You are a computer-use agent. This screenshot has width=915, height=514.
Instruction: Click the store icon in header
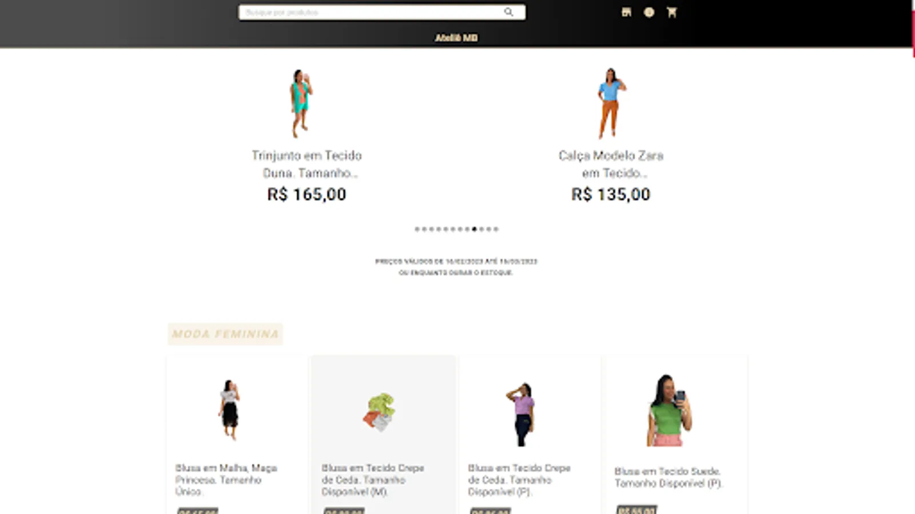626,12
